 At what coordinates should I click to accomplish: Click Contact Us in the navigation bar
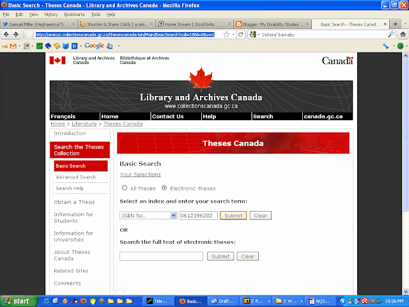(167, 116)
